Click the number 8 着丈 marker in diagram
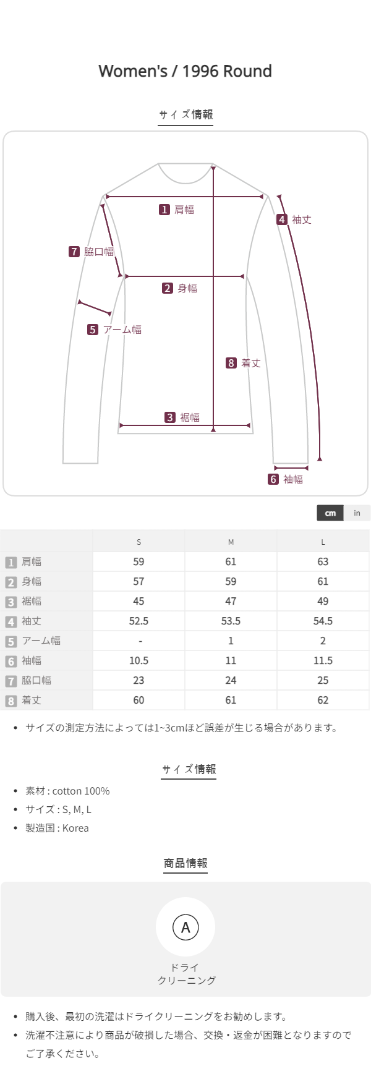 (x=231, y=363)
